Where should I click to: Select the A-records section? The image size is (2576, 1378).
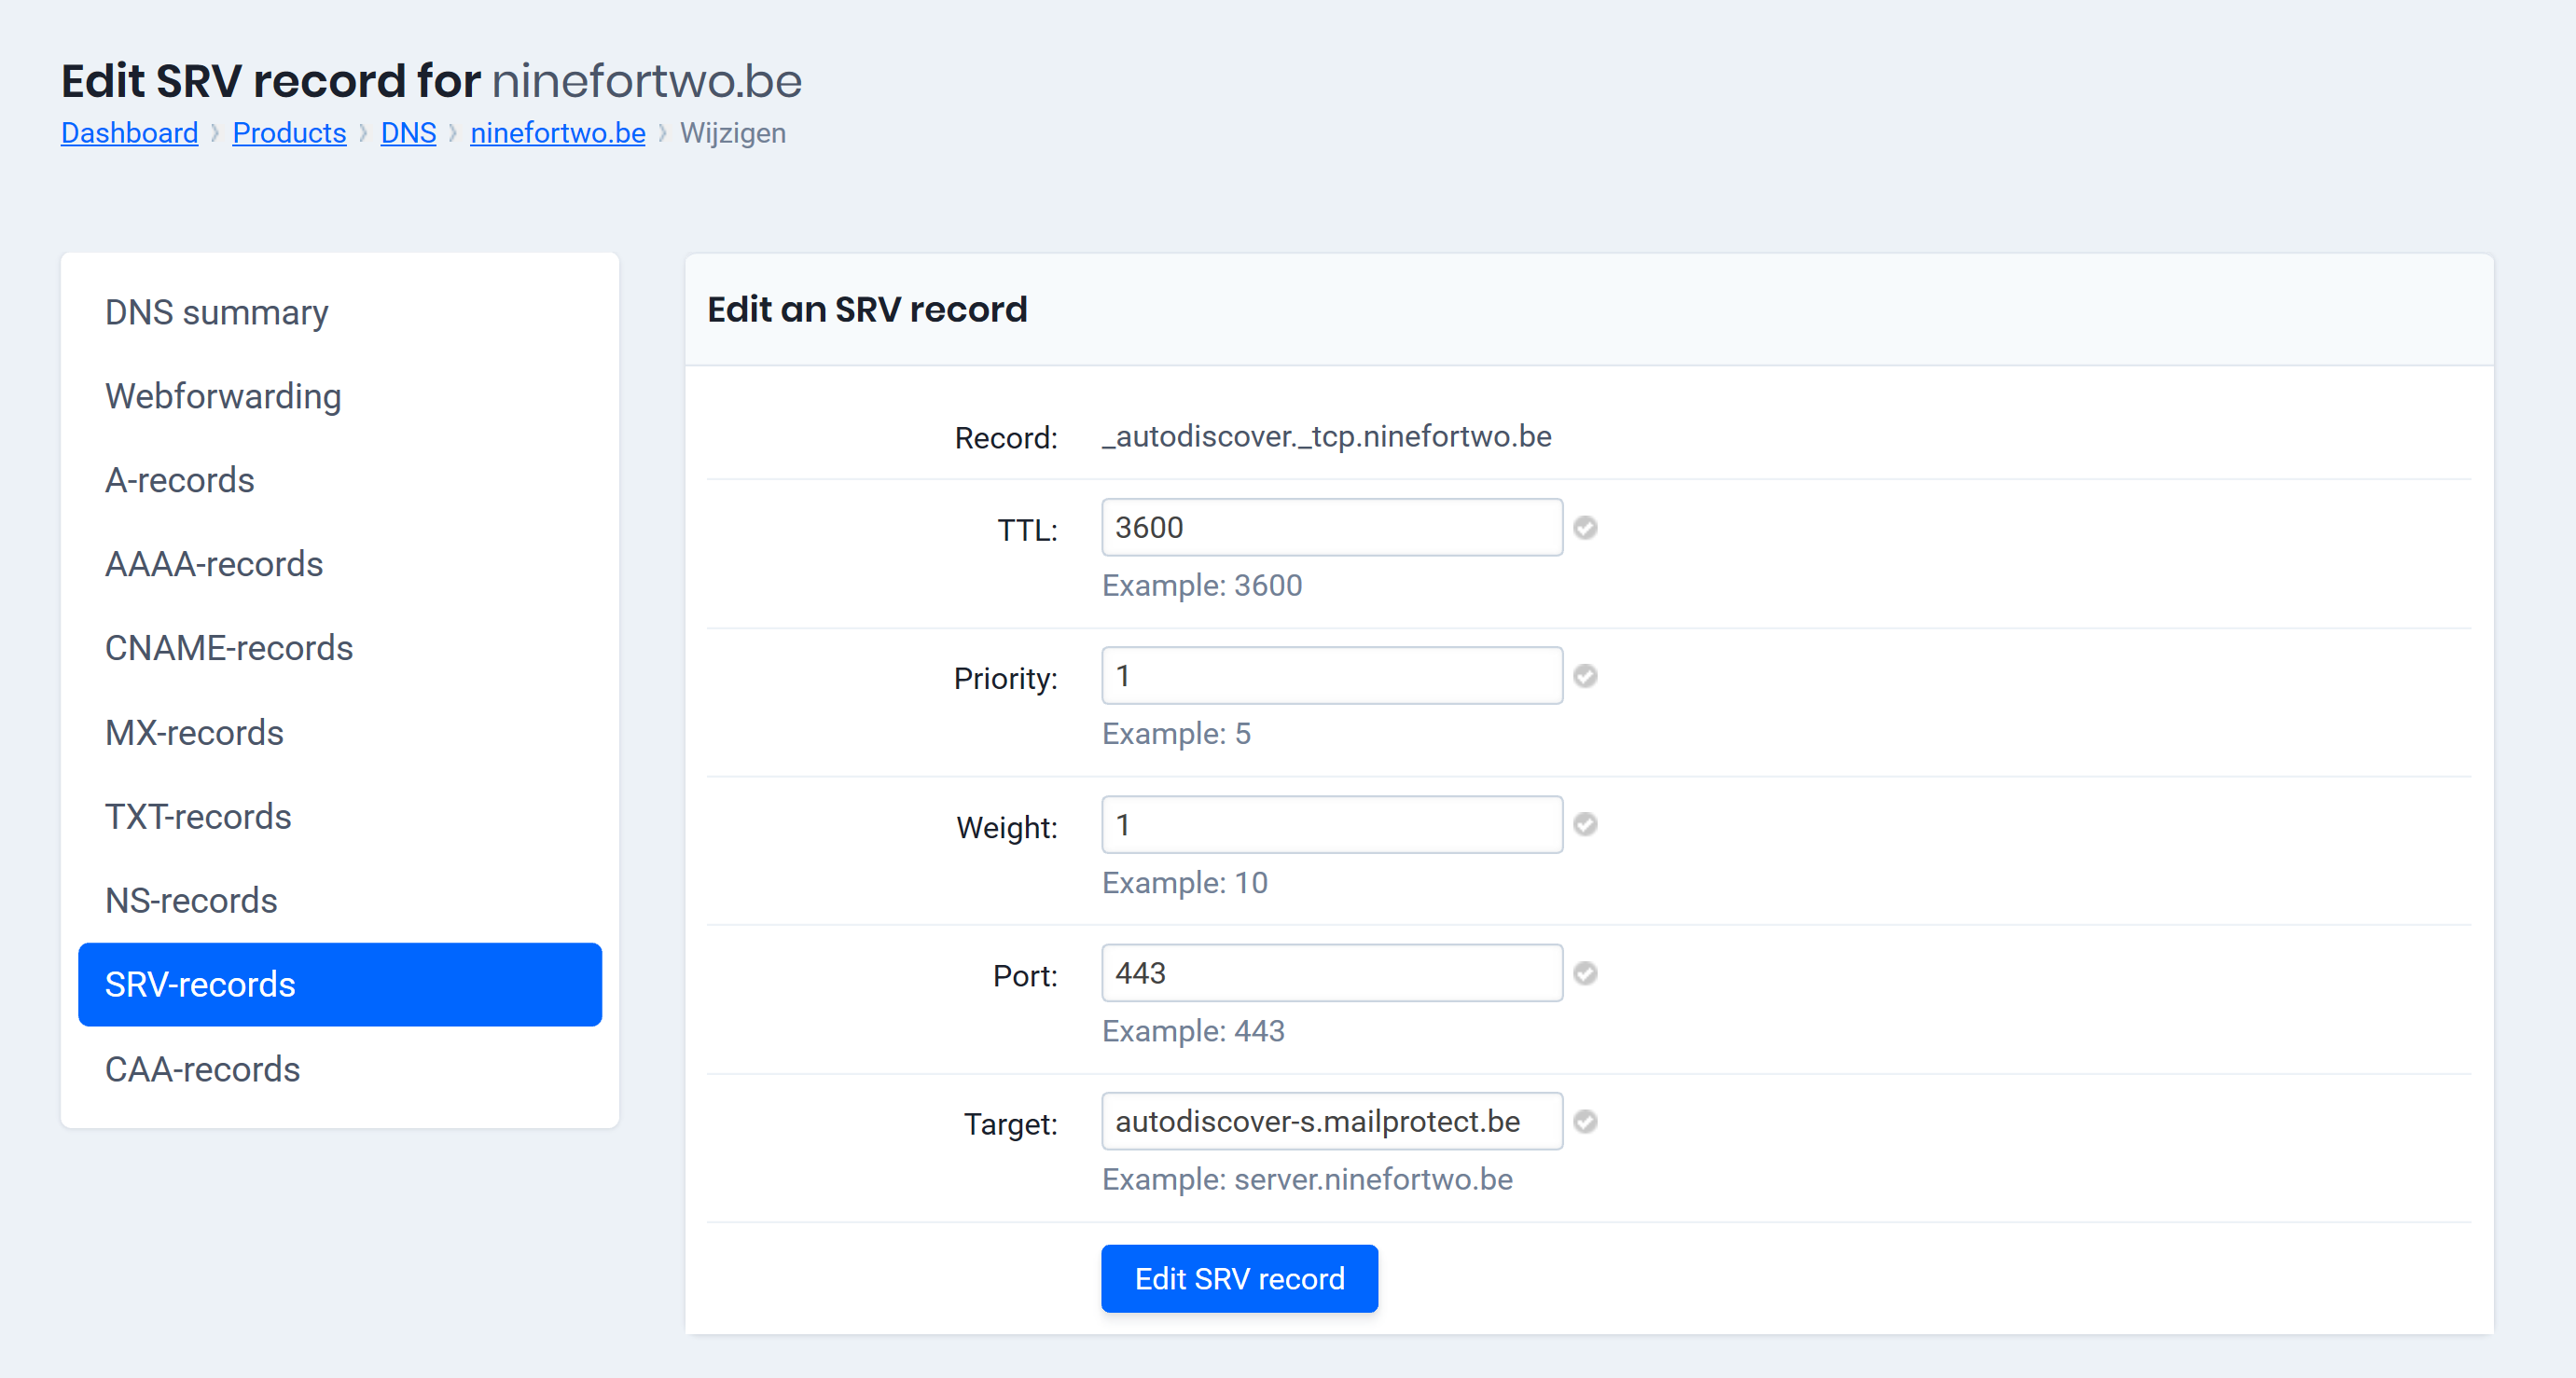180,480
